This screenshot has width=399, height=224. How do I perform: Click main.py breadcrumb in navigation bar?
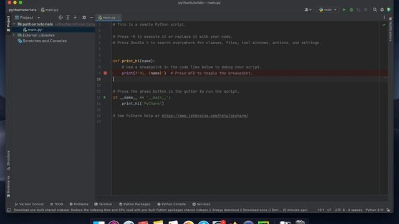[x=50, y=10]
